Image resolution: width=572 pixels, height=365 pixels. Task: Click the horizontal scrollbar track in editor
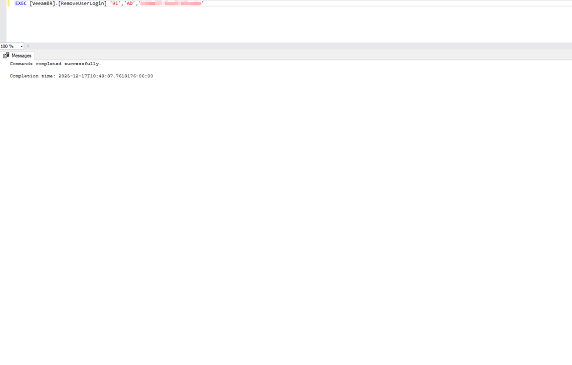click(293, 46)
